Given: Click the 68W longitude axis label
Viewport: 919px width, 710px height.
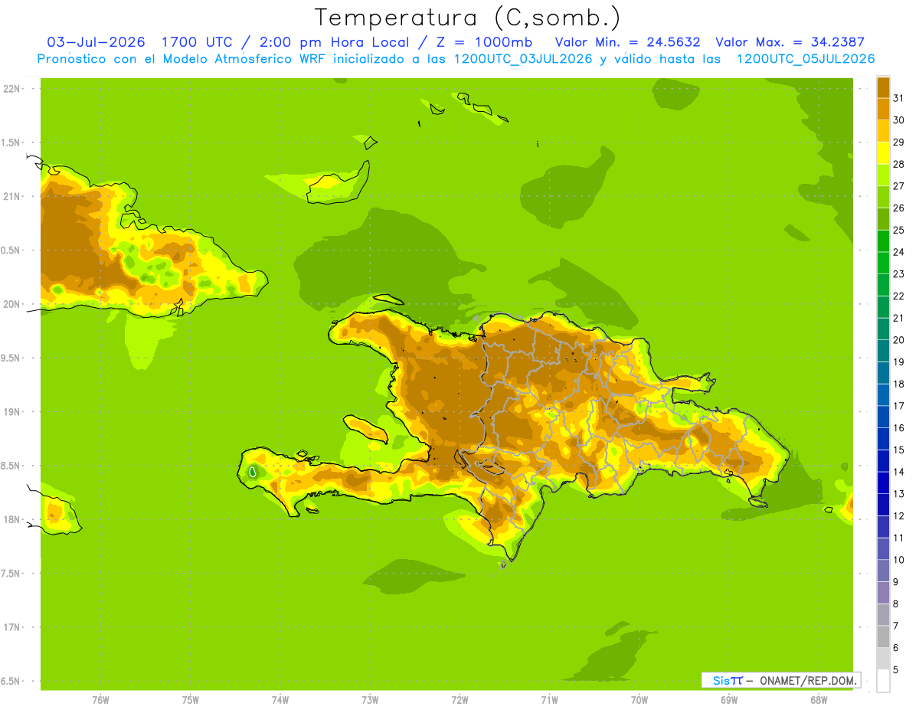Looking at the screenshot, I should click(x=819, y=700).
